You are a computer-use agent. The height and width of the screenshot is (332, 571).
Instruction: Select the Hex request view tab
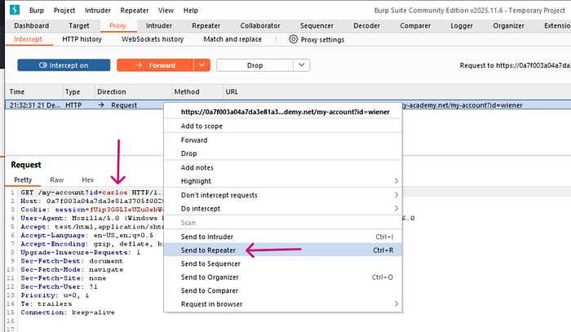pyautogui.click(x=88, y=179)
